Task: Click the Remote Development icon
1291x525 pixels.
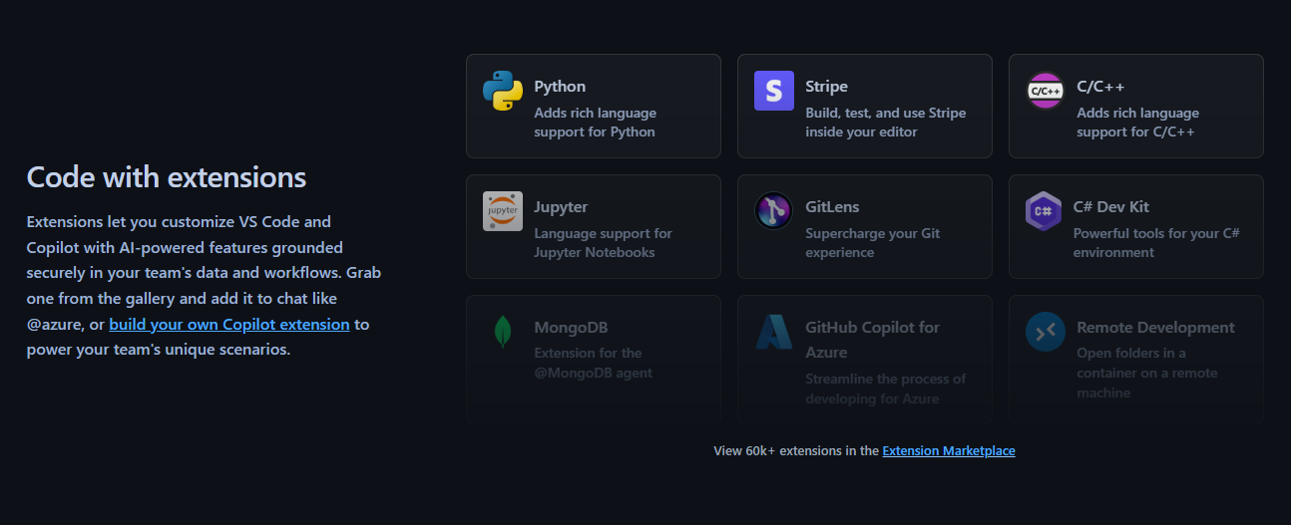Action: click(1046, 332)
